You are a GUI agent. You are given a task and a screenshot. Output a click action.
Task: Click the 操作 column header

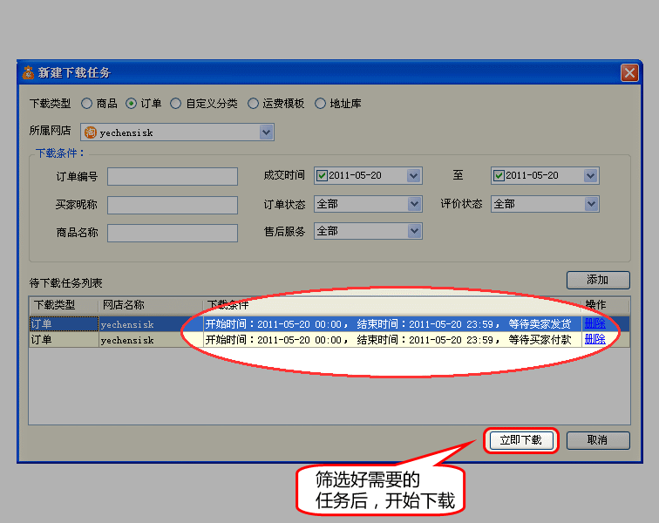(x=605, y=305)
